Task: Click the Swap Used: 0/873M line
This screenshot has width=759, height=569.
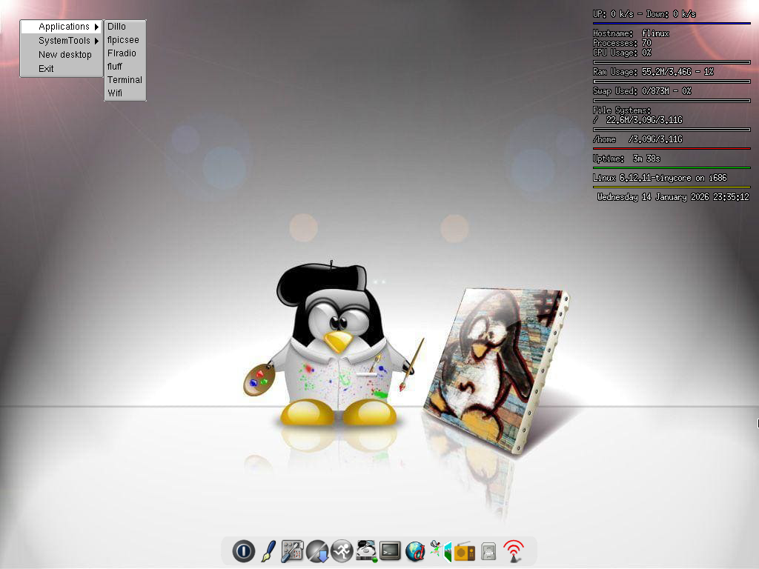Action: point(642,91)
